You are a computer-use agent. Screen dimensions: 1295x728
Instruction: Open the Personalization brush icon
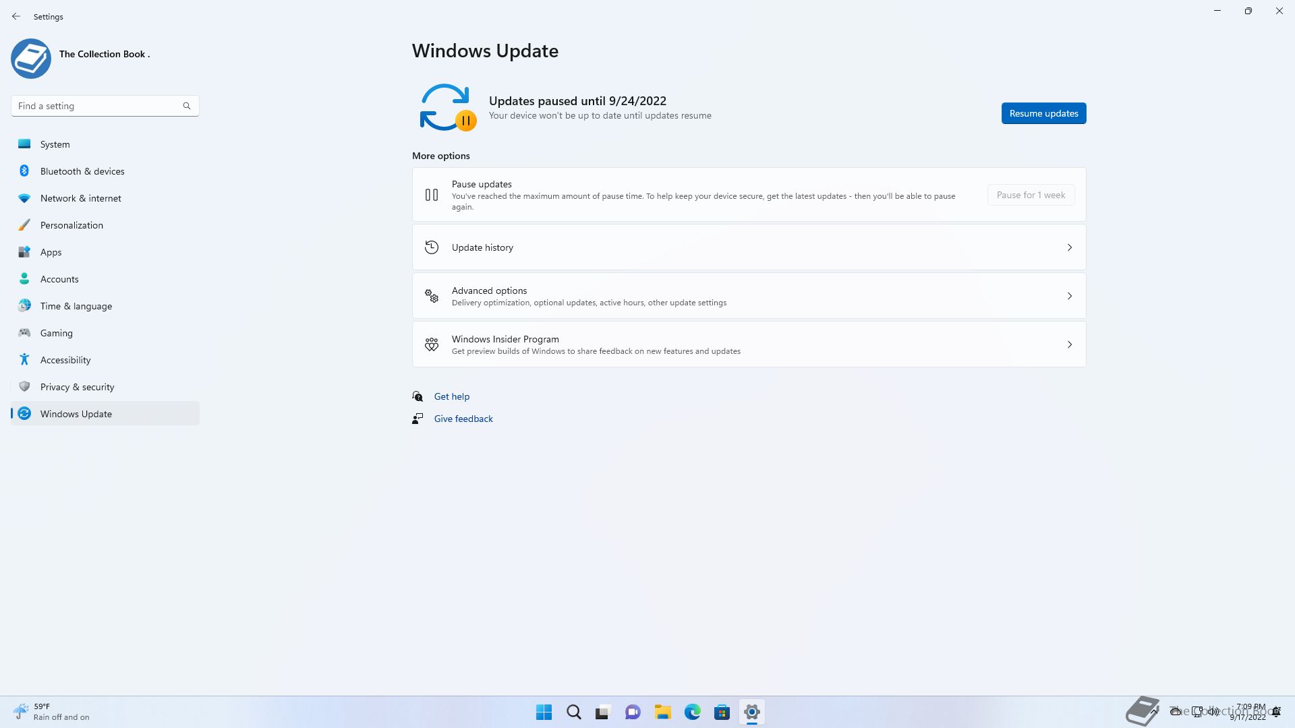[24, 224]
